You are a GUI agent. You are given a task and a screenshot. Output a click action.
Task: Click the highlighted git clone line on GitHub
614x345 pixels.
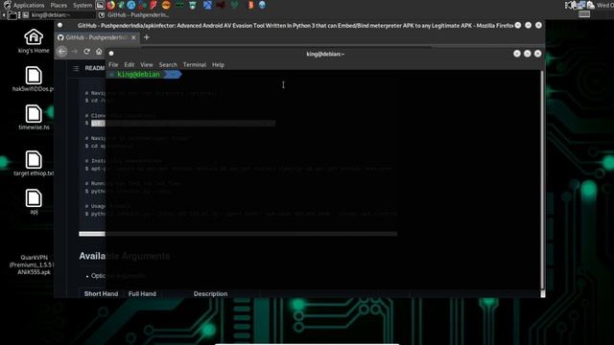tap(183, 124)
